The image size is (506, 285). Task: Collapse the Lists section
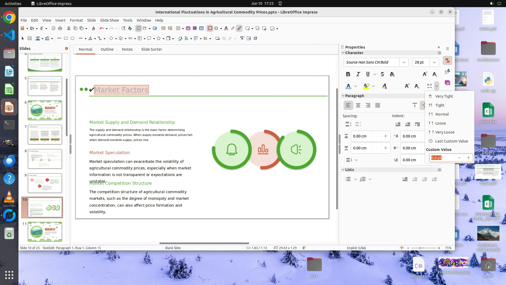tap(343, 170)
